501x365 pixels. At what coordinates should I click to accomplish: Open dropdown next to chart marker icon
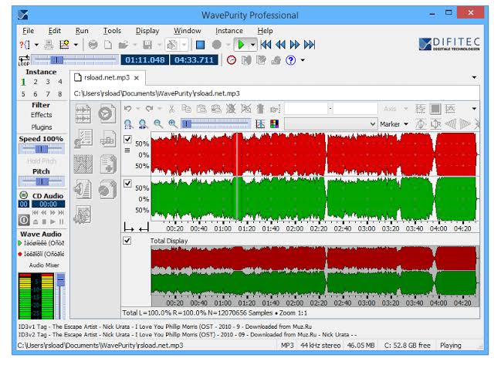pos(76,45)
